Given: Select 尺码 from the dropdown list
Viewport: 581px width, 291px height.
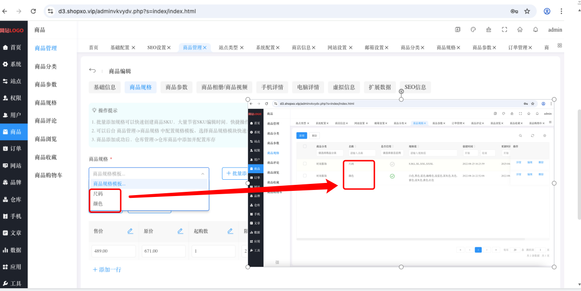Looking at the screenshot, I should pos(98,194).
